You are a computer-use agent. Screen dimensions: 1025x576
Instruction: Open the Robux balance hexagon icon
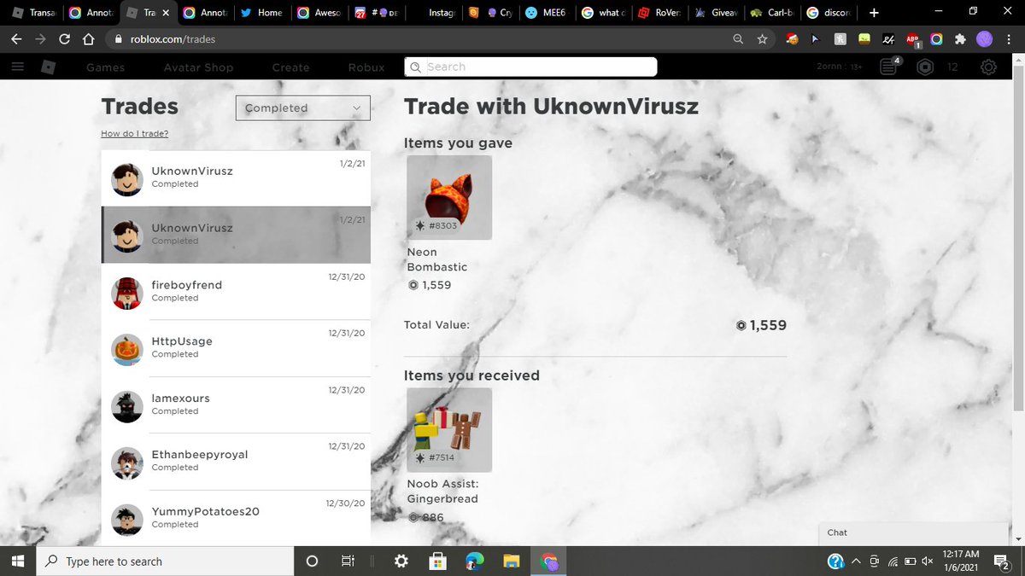coord(924,67)
